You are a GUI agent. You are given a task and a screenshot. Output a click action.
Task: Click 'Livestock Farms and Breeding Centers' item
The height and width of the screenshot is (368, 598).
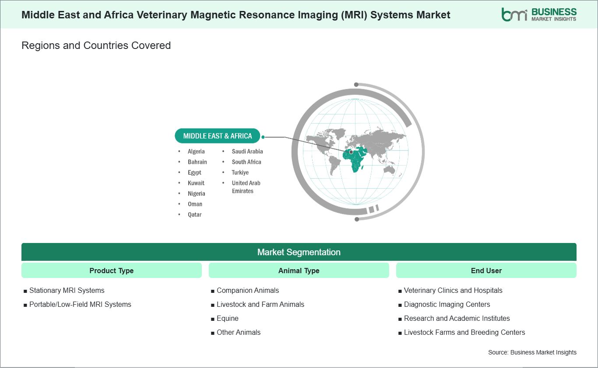464,332
